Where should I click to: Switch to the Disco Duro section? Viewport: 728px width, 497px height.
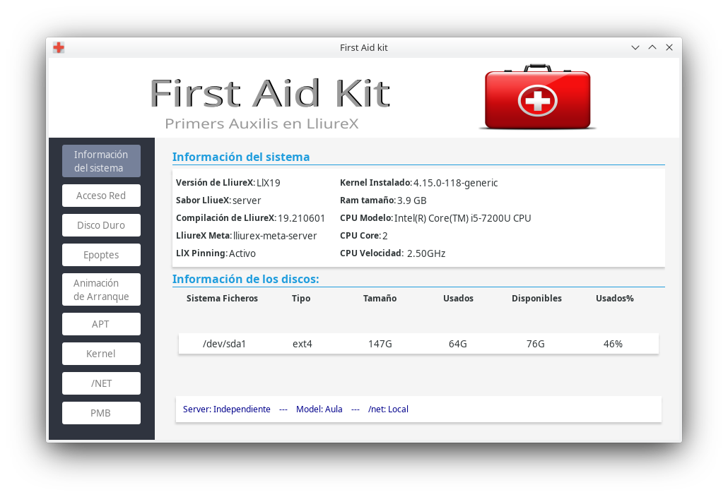[x=101, y=225]
